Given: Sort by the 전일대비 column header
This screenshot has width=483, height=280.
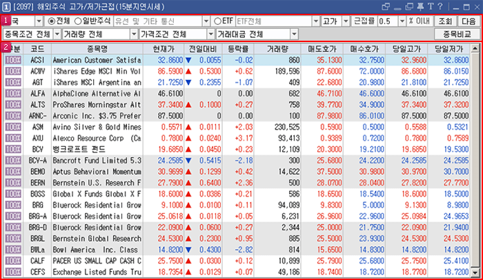Looking at the screenshot, I should (204, 49).
